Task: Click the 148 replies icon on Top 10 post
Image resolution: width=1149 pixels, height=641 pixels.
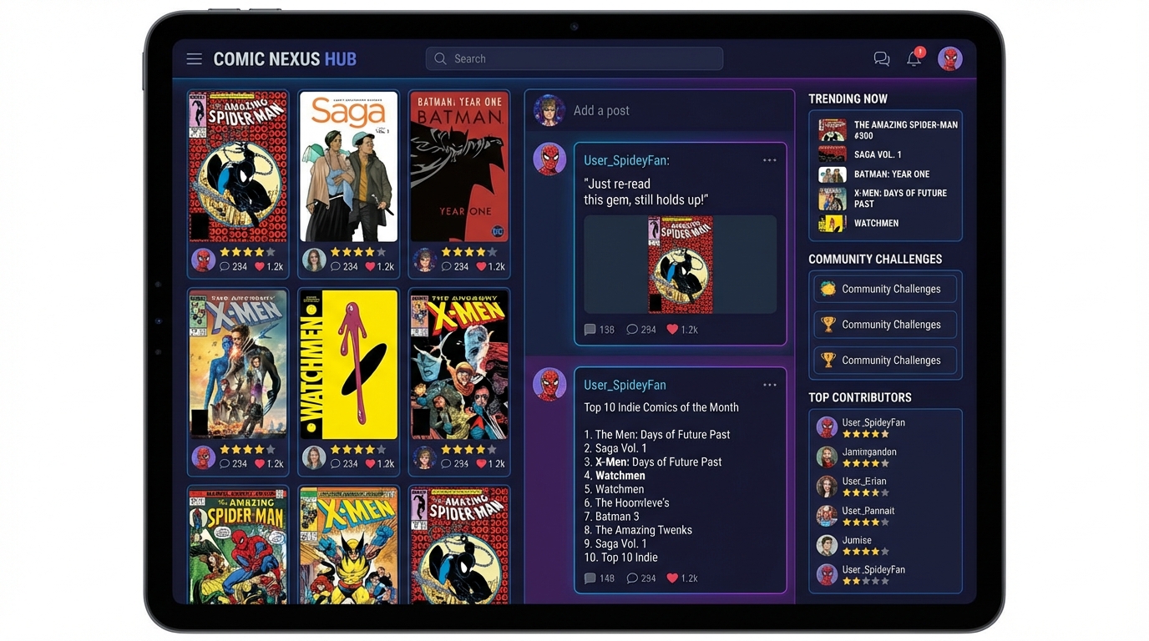Action: click(590, 578)
